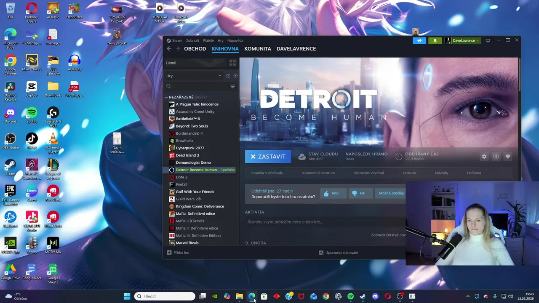Focus the library search field

point(197,86)
